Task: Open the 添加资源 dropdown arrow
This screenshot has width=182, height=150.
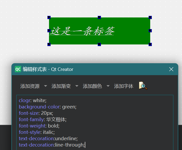Action: (x=46, y=86)
